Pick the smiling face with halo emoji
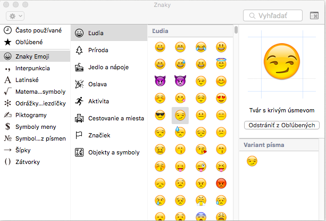 221,63
